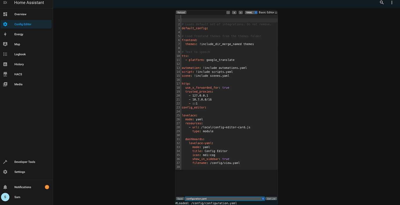Enable the Basic Editor checkbox
This screenshot has width=400, height=205.
tap(276, 12)
